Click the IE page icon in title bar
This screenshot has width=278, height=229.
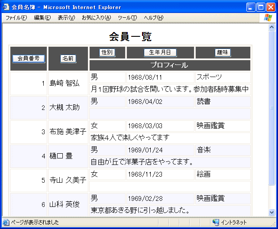[x=6, y=7]
